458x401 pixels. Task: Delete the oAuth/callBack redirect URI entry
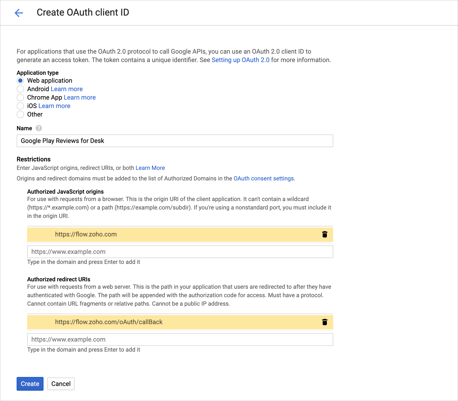(x=325, y=322)
